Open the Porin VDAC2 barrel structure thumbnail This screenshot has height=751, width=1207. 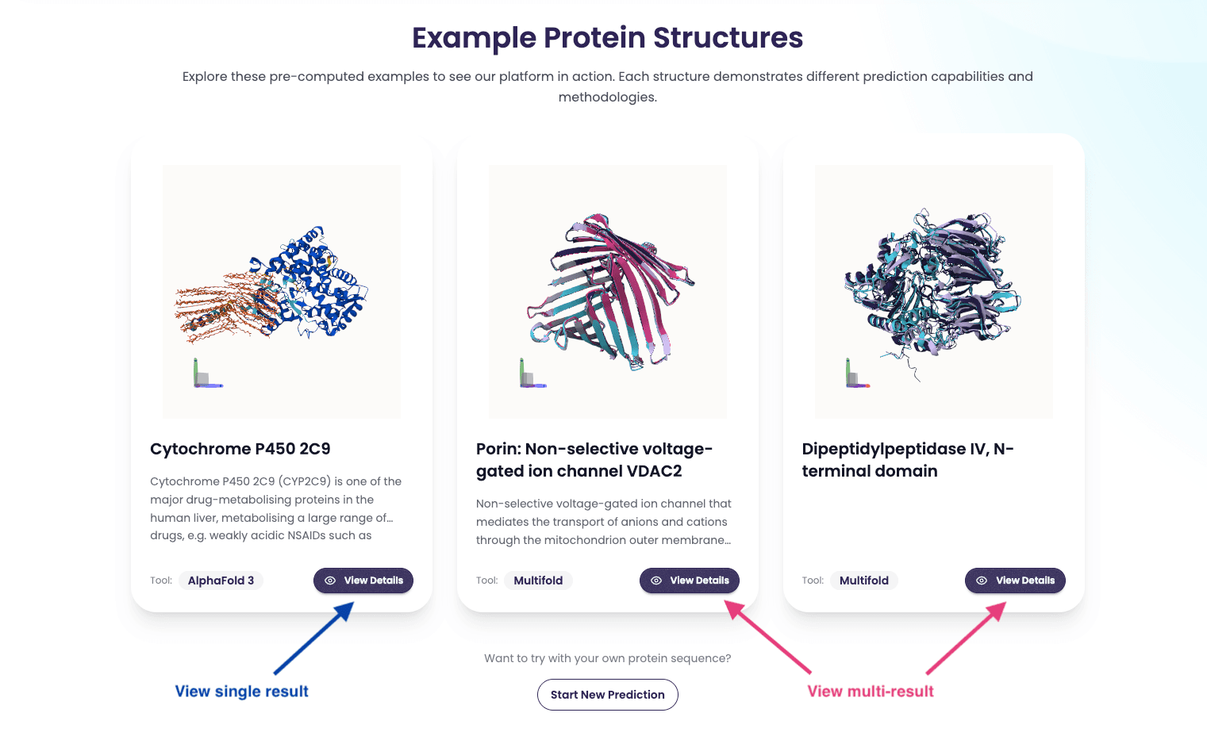click(608, 291)
